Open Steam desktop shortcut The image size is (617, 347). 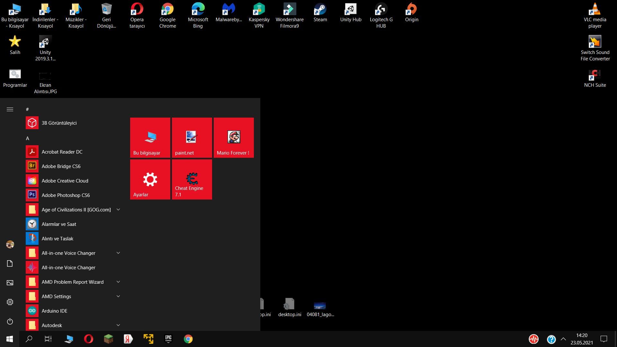pos(320,13)
